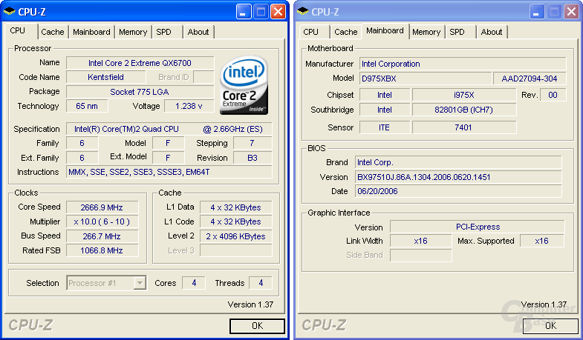The image size is (583, 340).
Task: Minimize the left CPU-Z window
Action: [244, 12]
